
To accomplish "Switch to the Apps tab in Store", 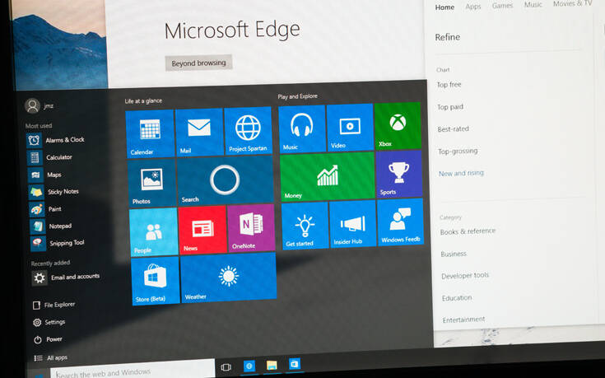I will (x=473, y=7).
